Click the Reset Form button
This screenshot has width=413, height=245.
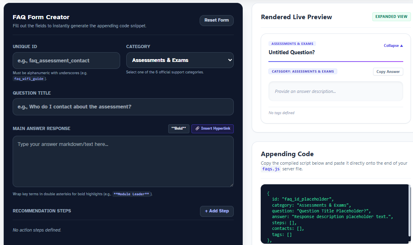(217, 20)
